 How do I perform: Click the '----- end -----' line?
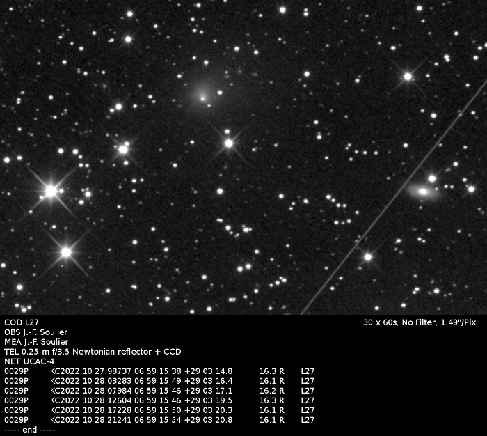[x=29, y=430]
